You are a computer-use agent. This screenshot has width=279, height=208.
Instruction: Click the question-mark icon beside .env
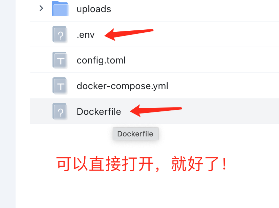pos(60,34)
